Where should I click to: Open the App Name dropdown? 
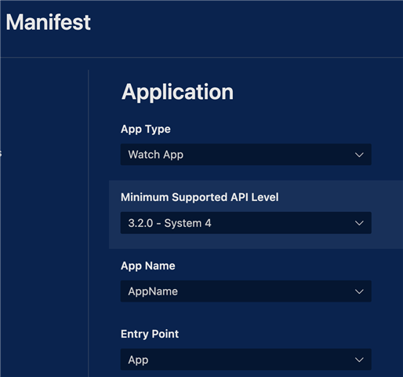245,291
